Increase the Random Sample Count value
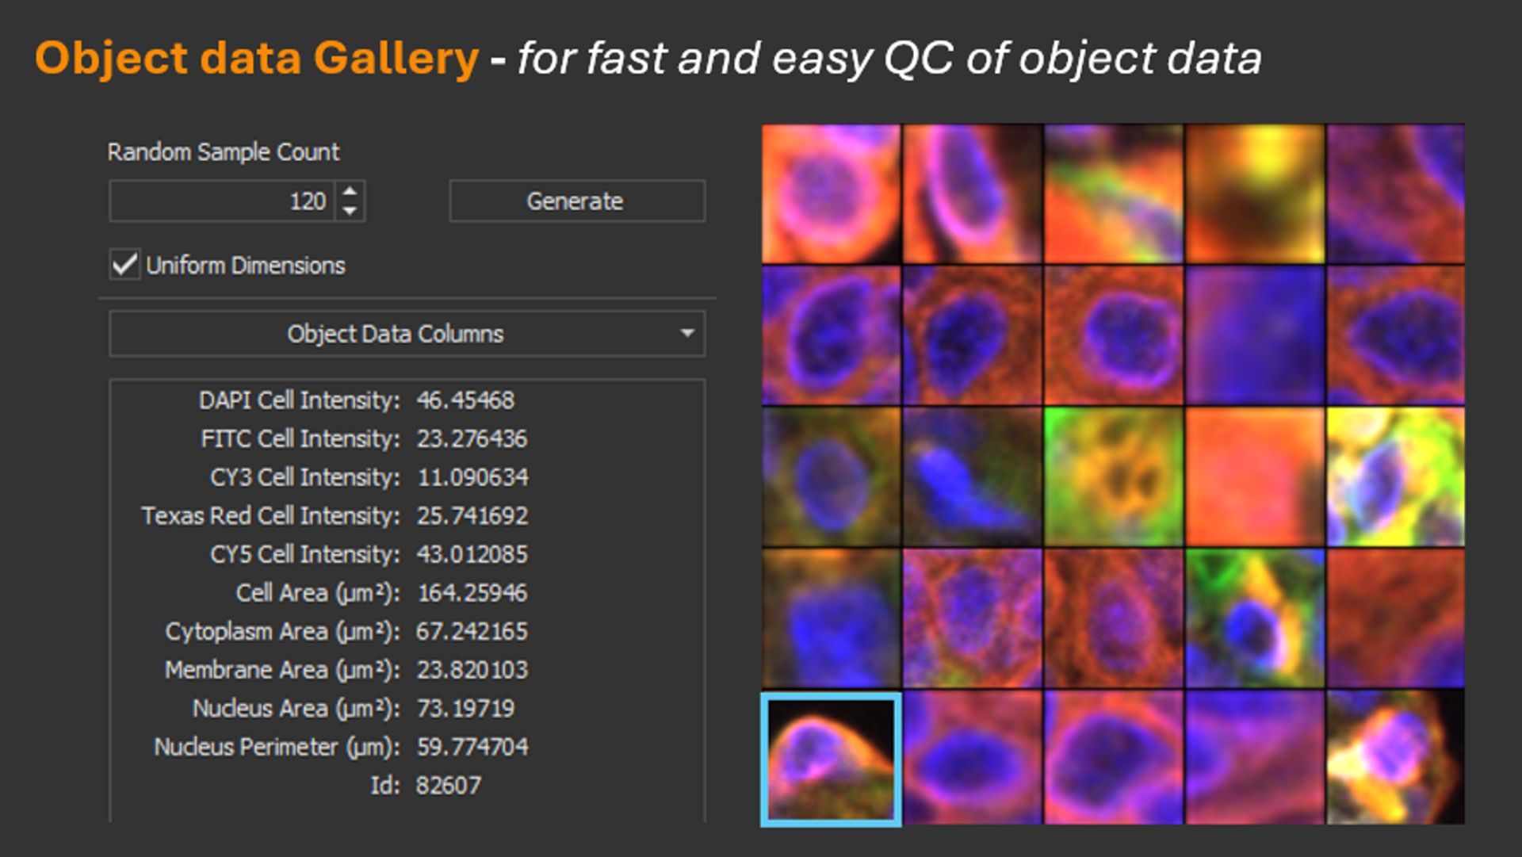The image size is (1522, 857). point(350,191)
